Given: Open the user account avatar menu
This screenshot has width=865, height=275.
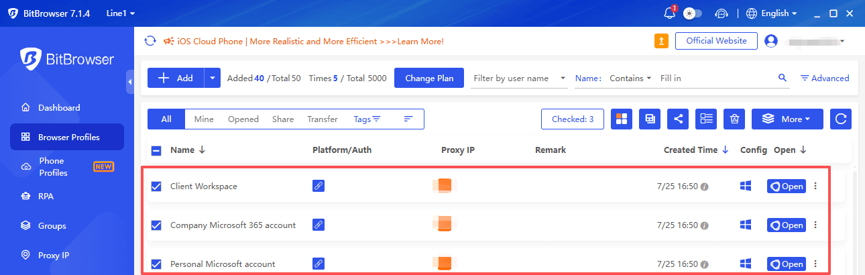Looking at the screenshot, I should pos(771,41).
